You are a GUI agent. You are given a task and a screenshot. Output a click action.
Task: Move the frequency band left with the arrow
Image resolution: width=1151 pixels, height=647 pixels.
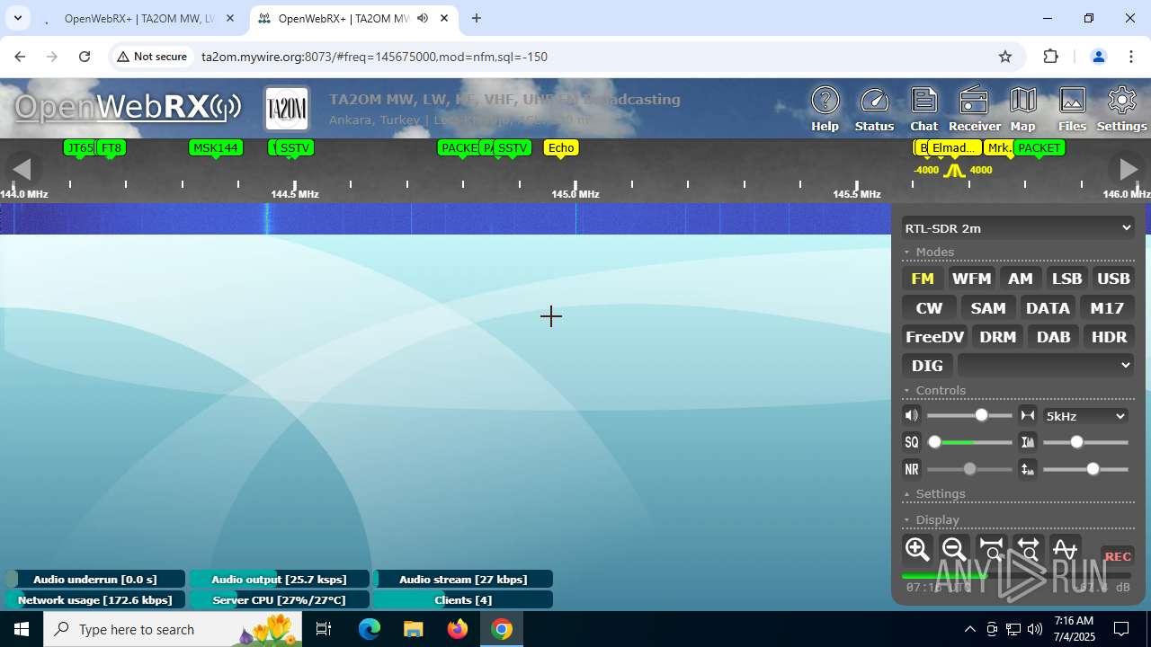tap(22, 169)
